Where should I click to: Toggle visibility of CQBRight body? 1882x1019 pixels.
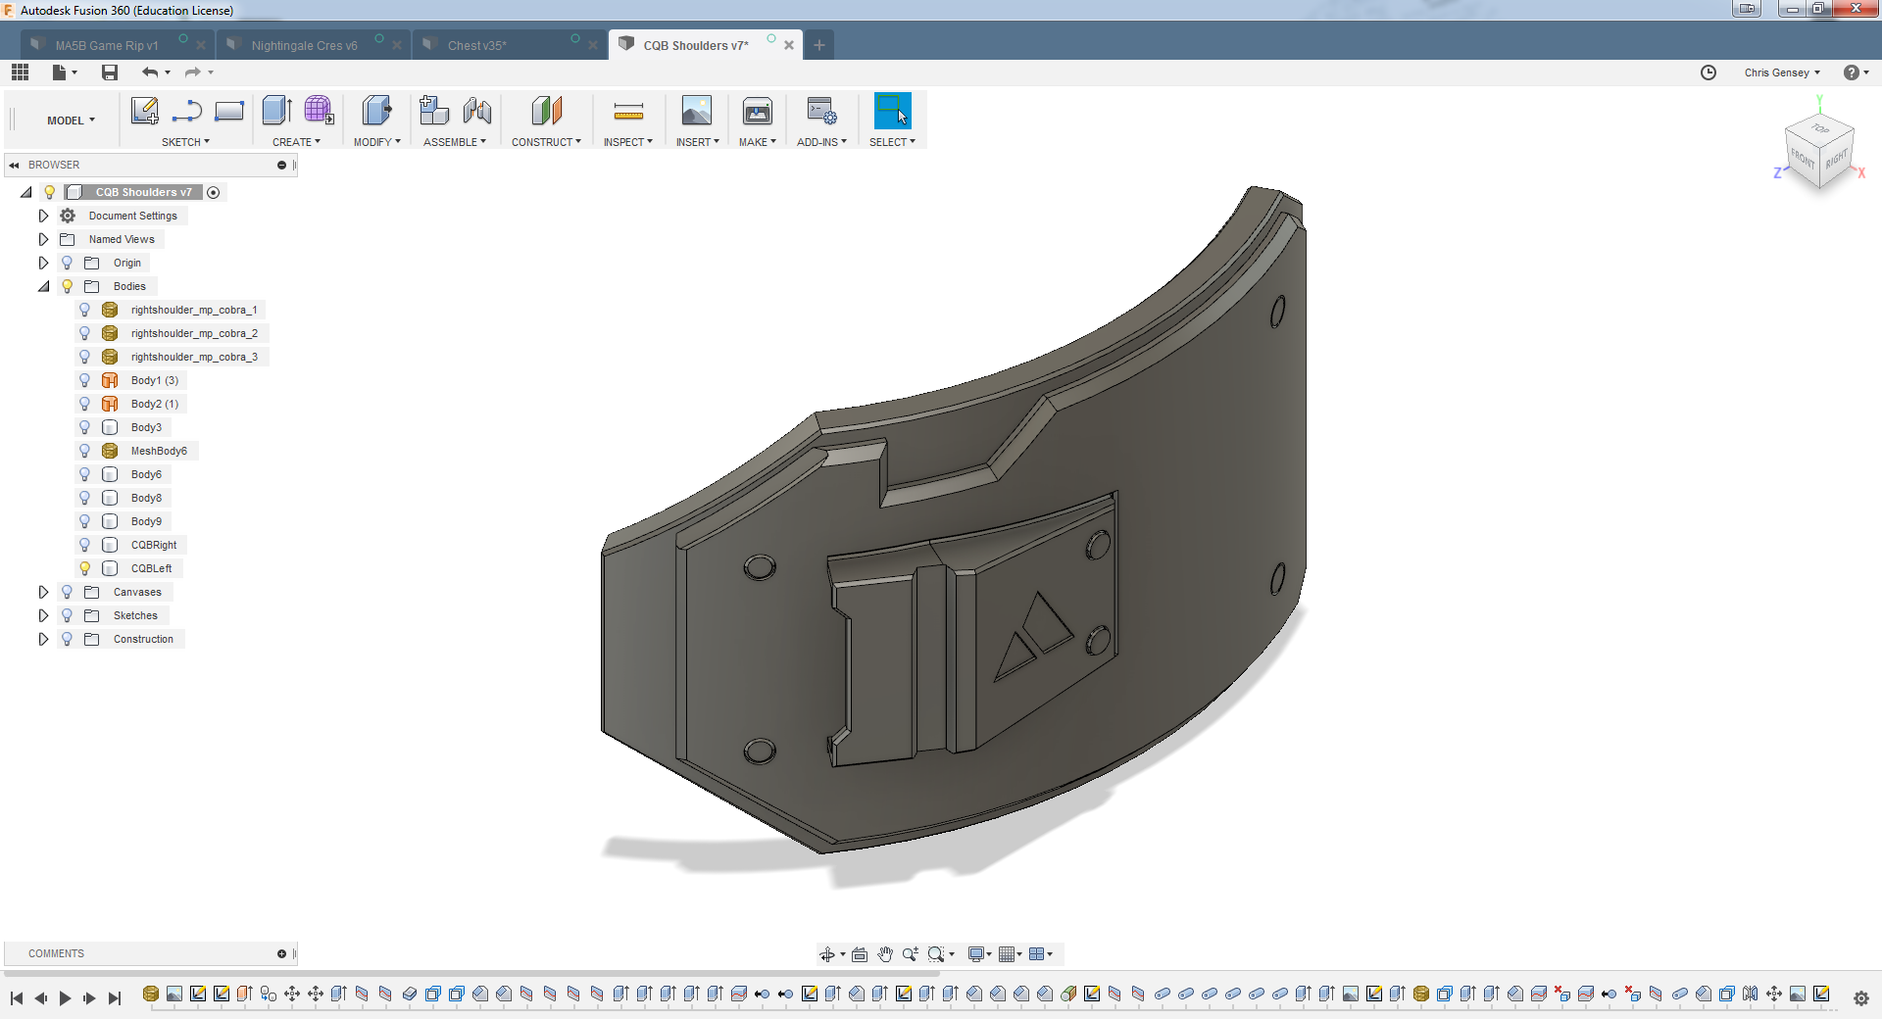[85, 545]
